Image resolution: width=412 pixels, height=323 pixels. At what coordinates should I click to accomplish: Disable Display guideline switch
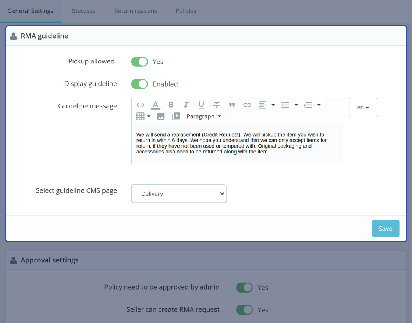(139, 84)
